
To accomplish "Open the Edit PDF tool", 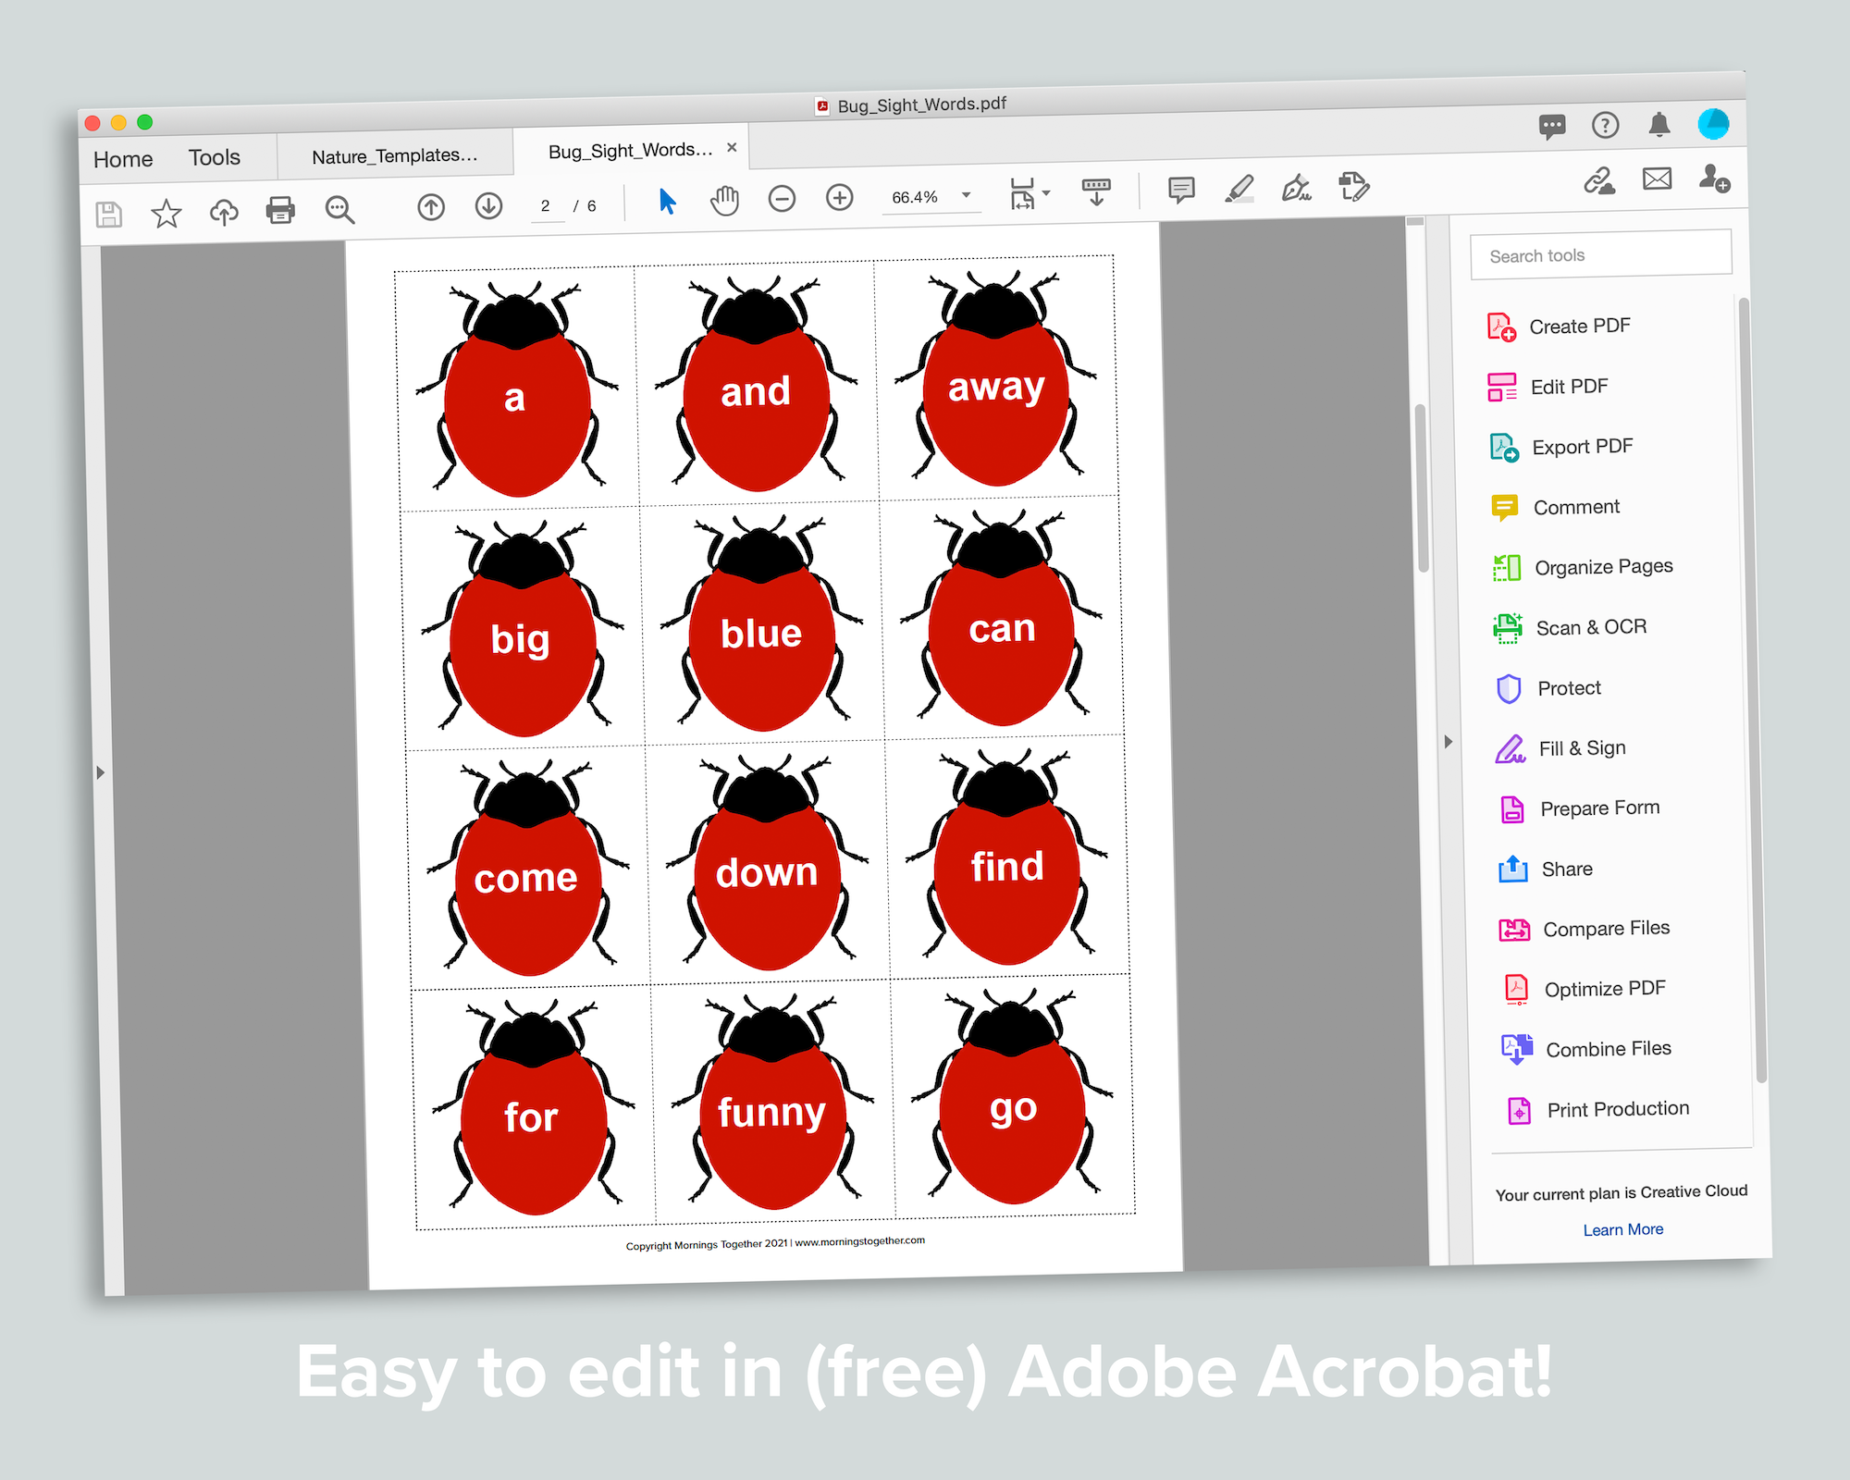I will (x=1548, y=387).
